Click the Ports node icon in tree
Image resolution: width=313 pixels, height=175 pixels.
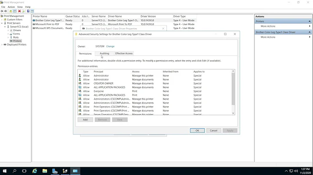pyautogui.click(x=11, y=37)
